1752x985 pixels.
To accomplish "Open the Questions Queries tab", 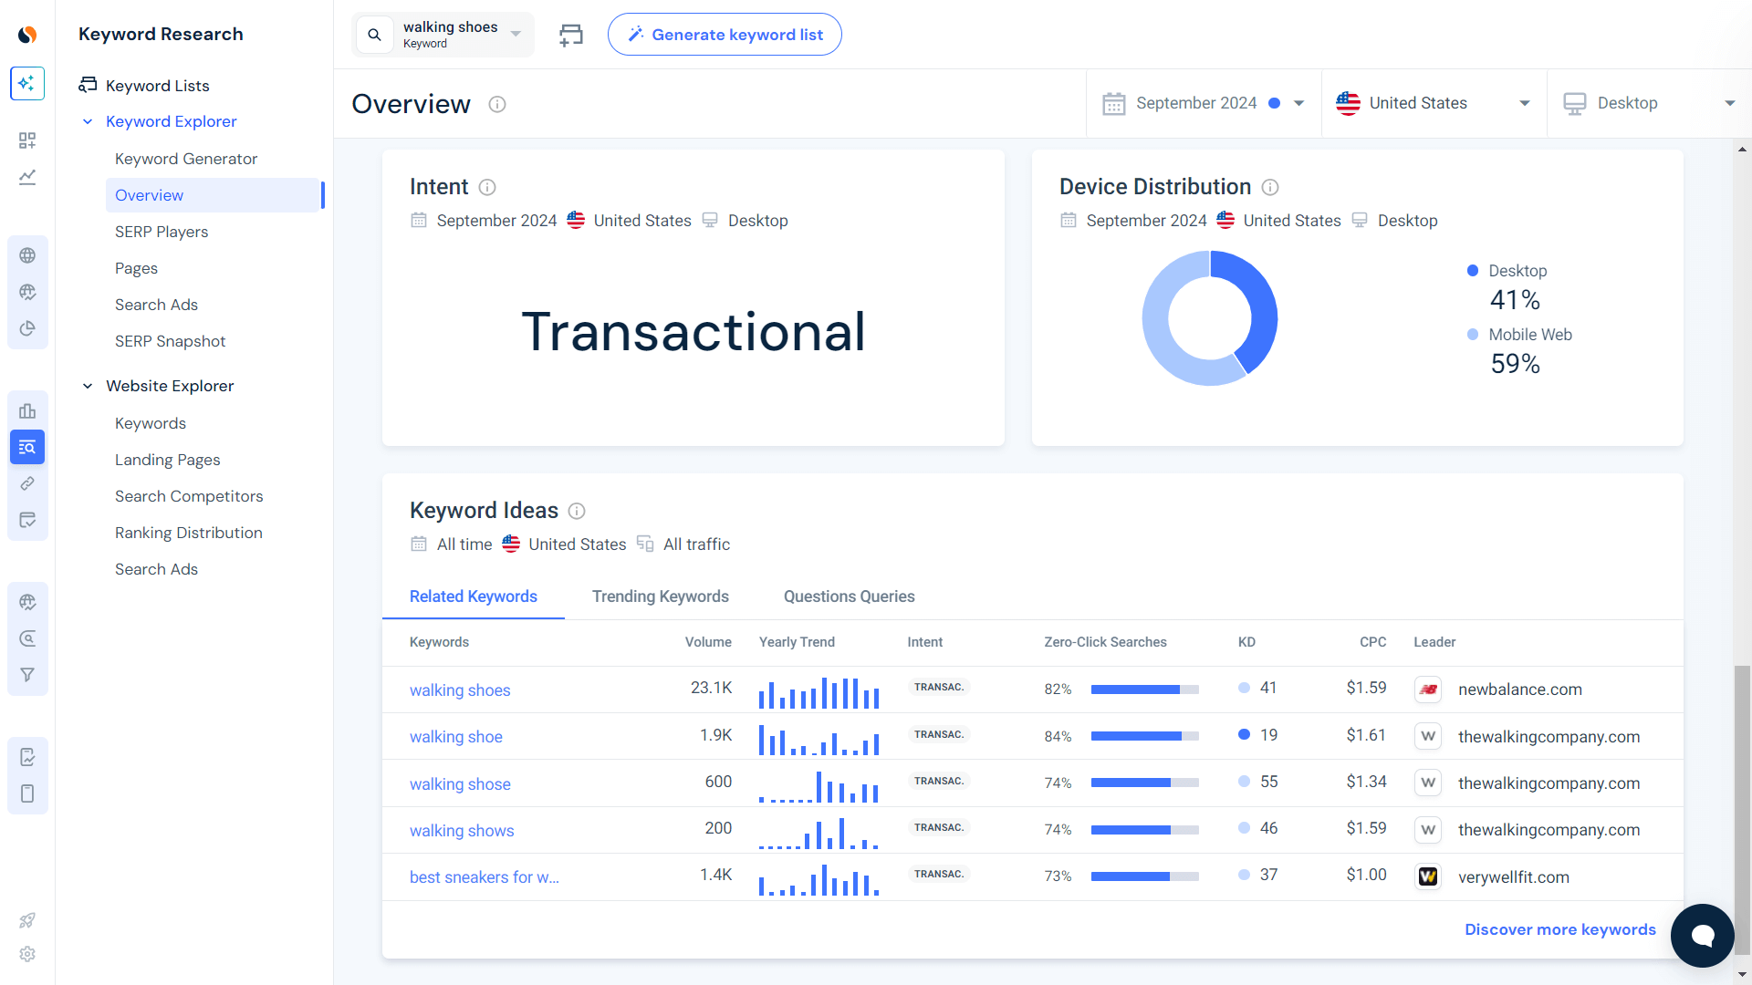I will 849,596.
